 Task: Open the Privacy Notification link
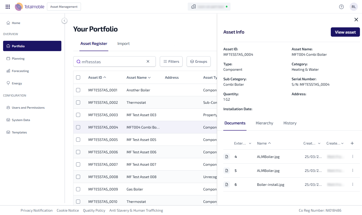tap(37, 210)
